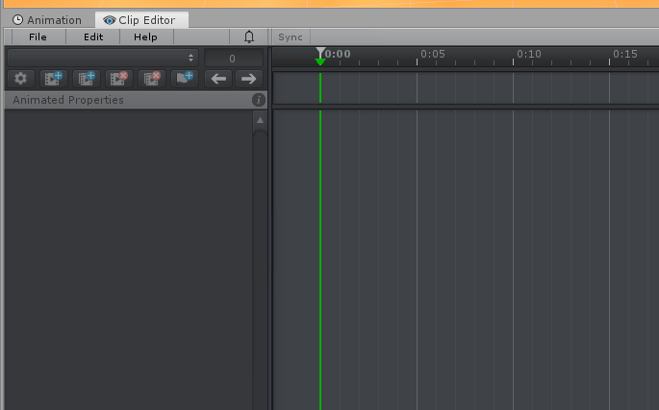659x410 pixels.
Task: Show info for Animated Properties
Action: tap(258, 100)
